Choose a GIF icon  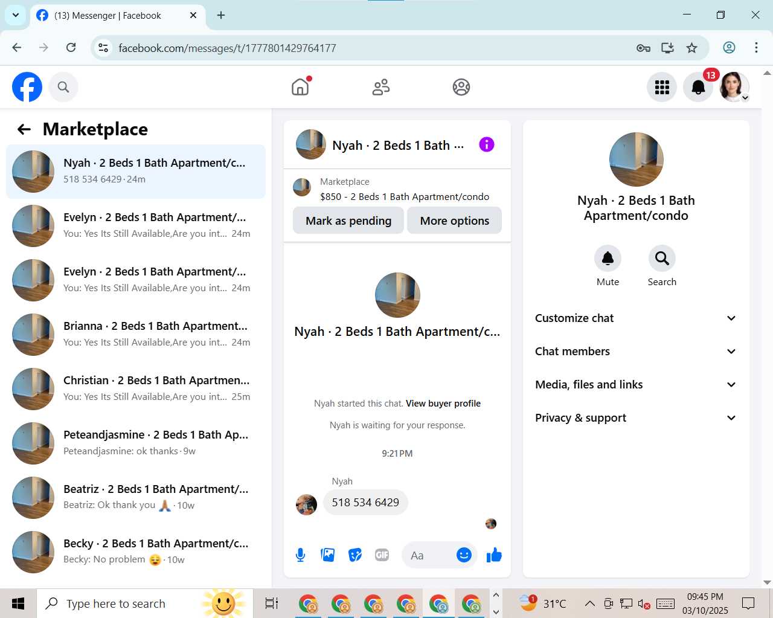coord(382,555)
